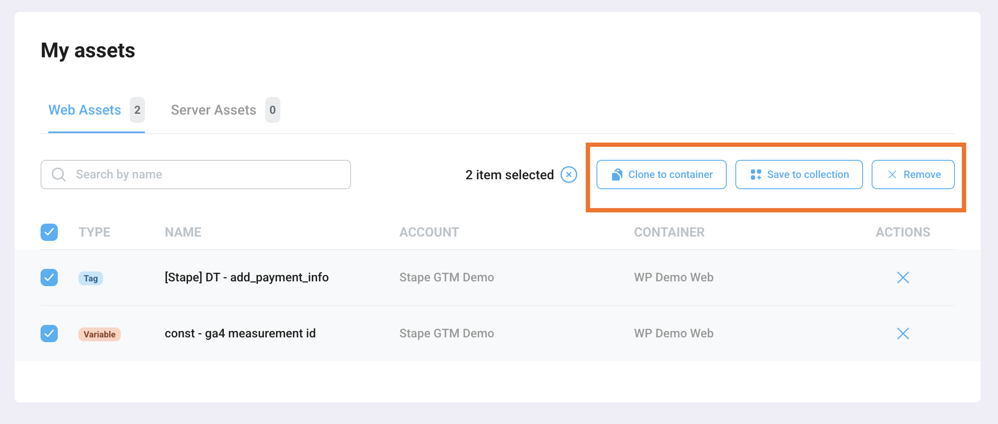998x424 pixels.
Task: Toggle the select-all header checkbox
Action: 49,232
